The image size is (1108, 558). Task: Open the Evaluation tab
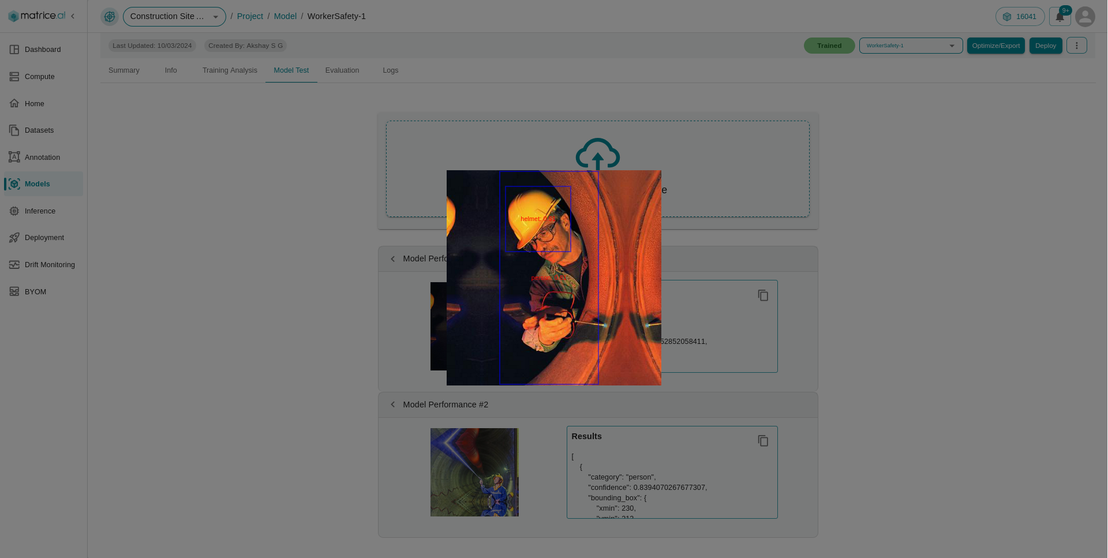click(342, 70)
